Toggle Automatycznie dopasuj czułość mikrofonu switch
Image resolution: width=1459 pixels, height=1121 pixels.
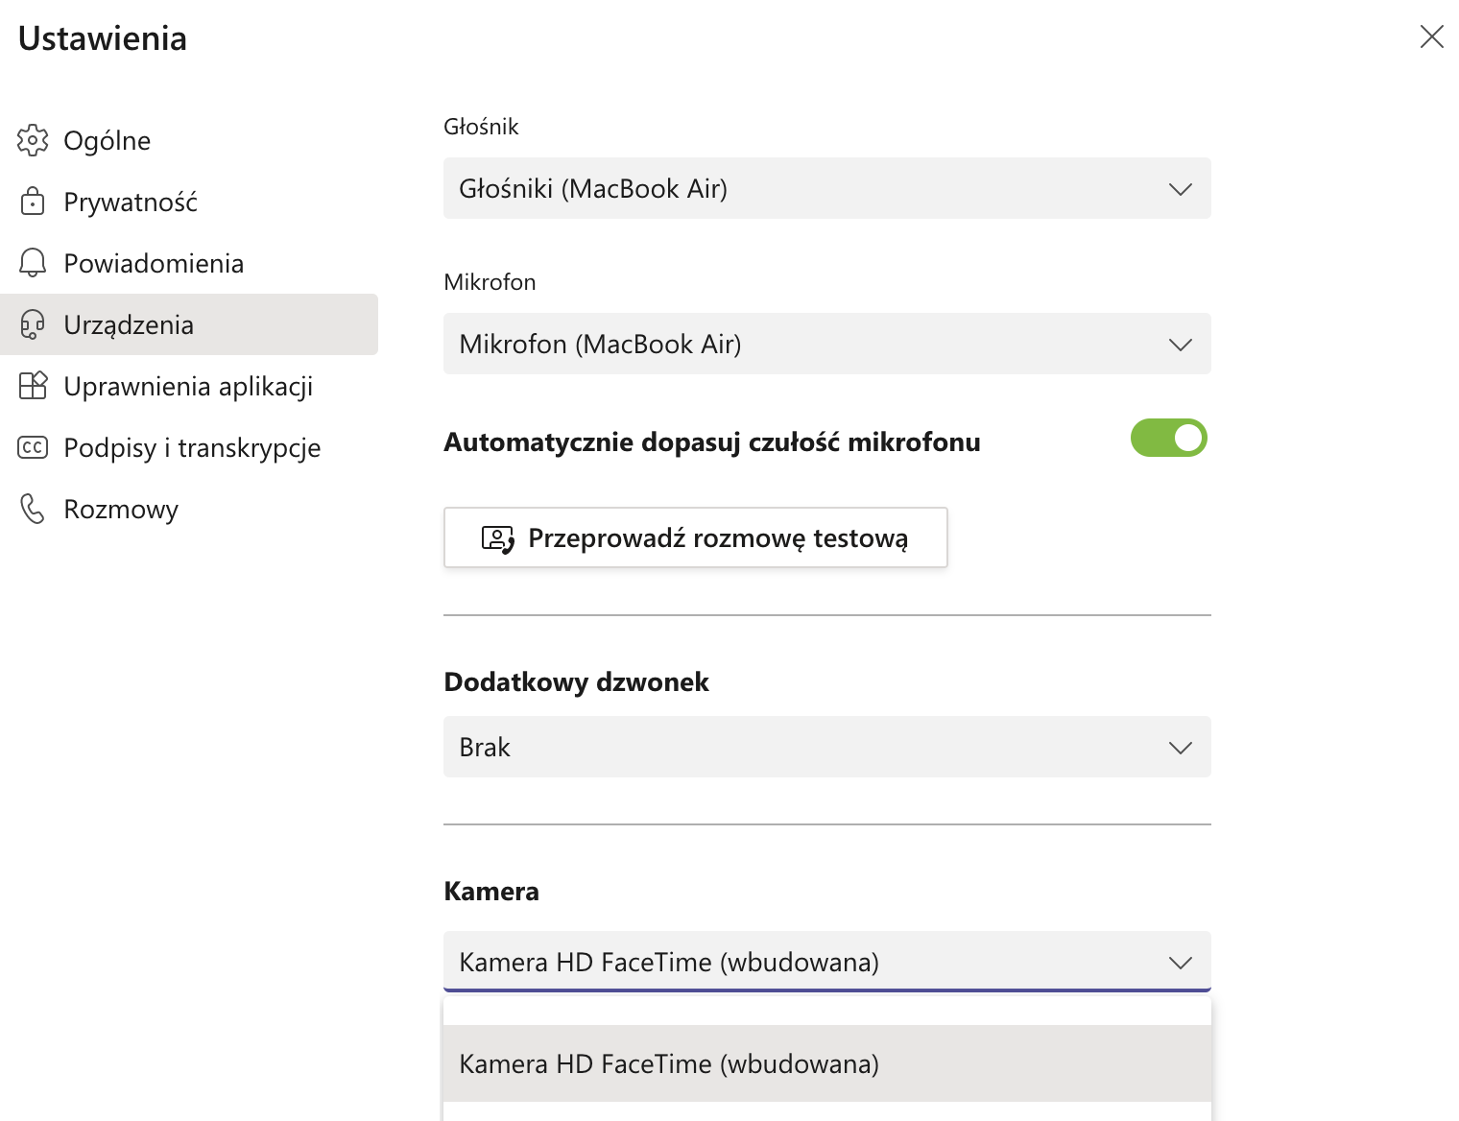(1168, 438)
